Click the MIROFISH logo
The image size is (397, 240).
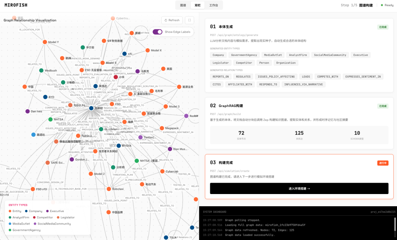coord(16,5)
